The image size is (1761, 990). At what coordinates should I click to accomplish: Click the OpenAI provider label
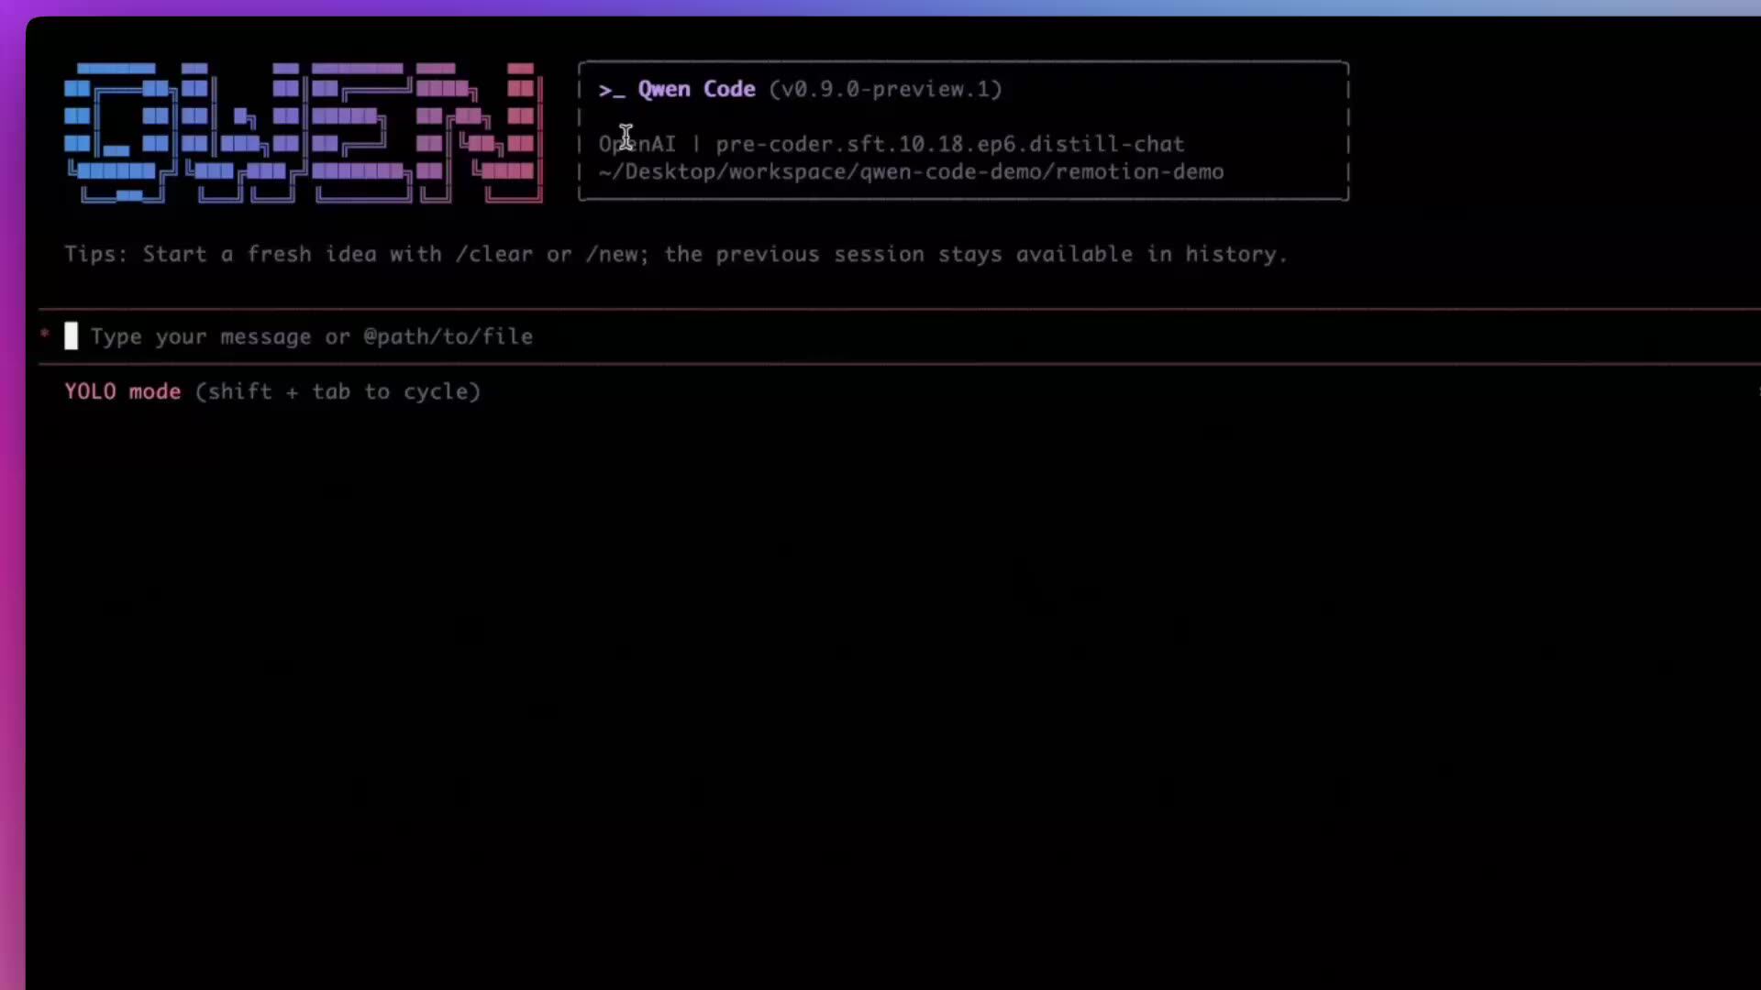tap(637, 144)
